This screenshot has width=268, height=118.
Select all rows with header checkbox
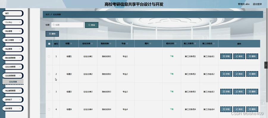pyautogui.click(x=49, y=44)
